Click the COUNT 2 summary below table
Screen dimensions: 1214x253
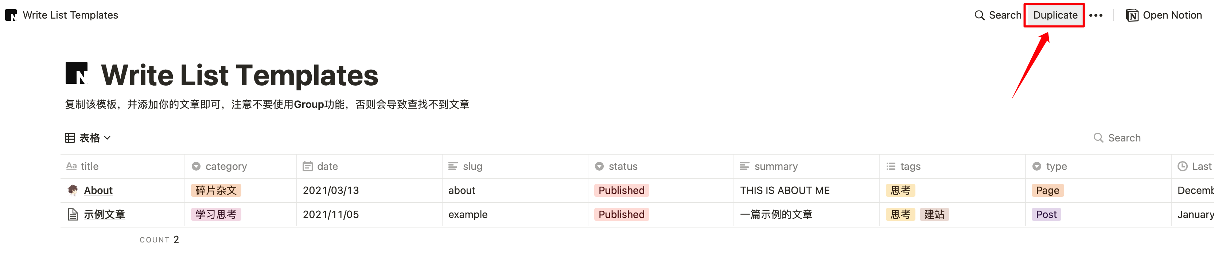pos(159,240)
